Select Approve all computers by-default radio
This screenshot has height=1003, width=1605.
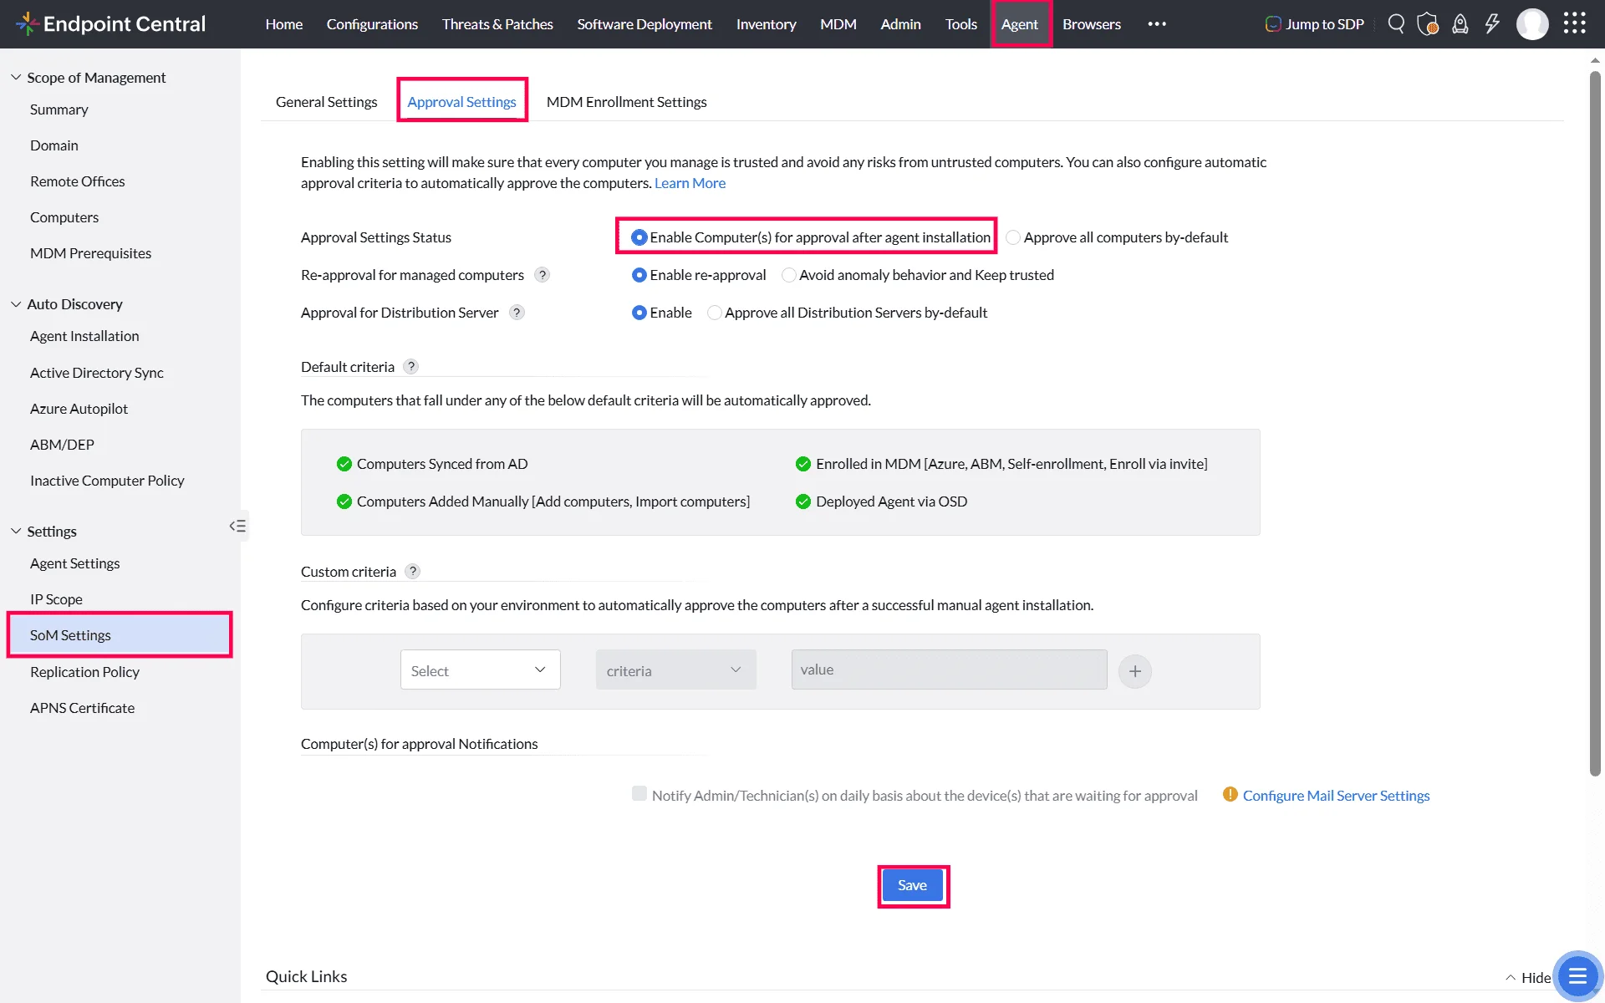pos(1013,237)
